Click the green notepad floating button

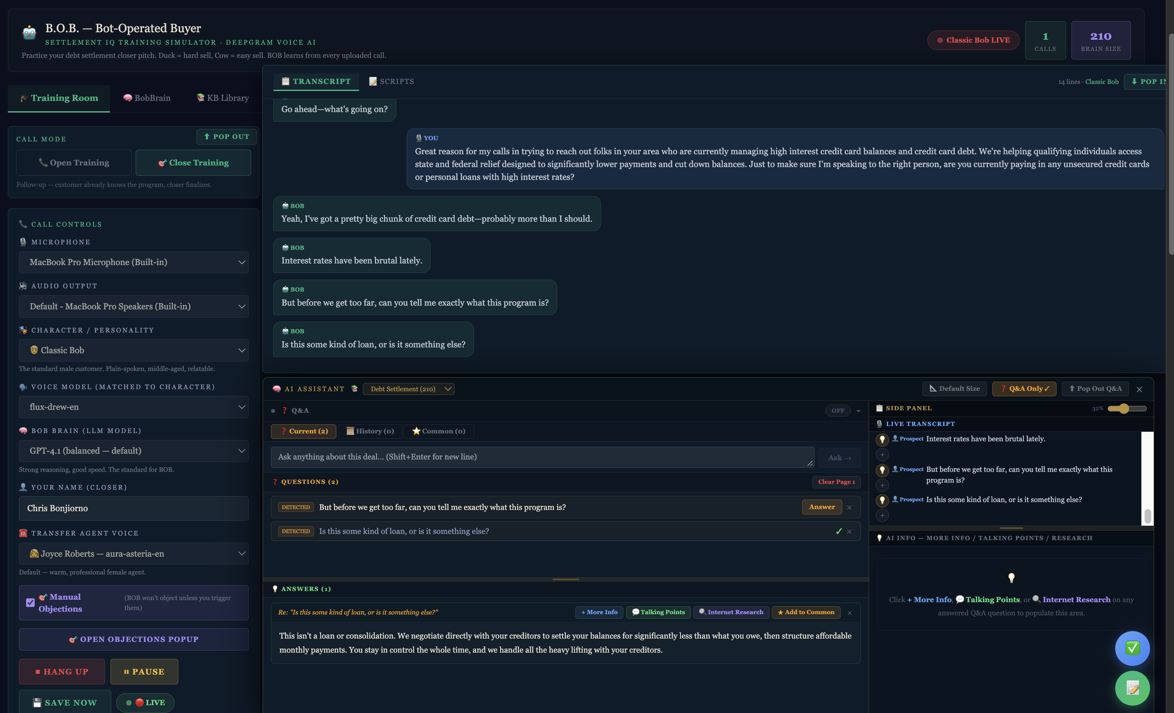[1132, 688]
